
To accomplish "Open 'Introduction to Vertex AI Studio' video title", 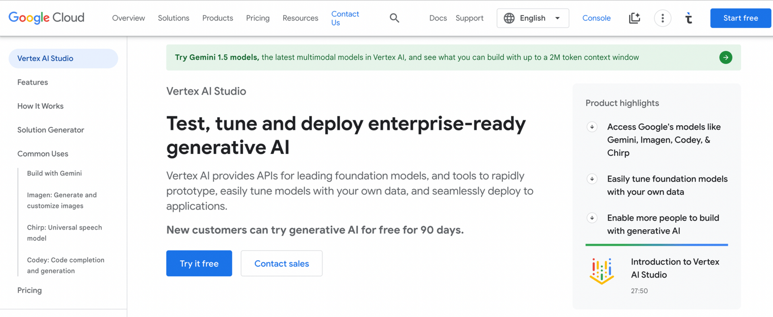I will tap(675, 268).
